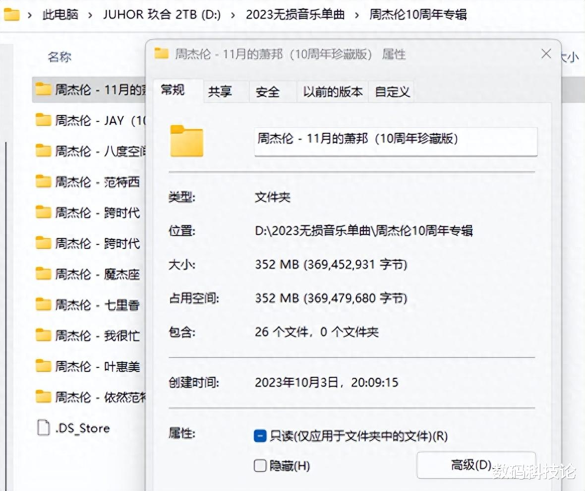Select 周杰伦 - 魔杰座 folder name
The width and height of the screenshot is (585, 491).
point(97,274)
